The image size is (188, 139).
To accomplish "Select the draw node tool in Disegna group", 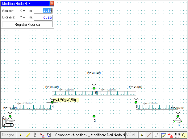I will point(20,135).
